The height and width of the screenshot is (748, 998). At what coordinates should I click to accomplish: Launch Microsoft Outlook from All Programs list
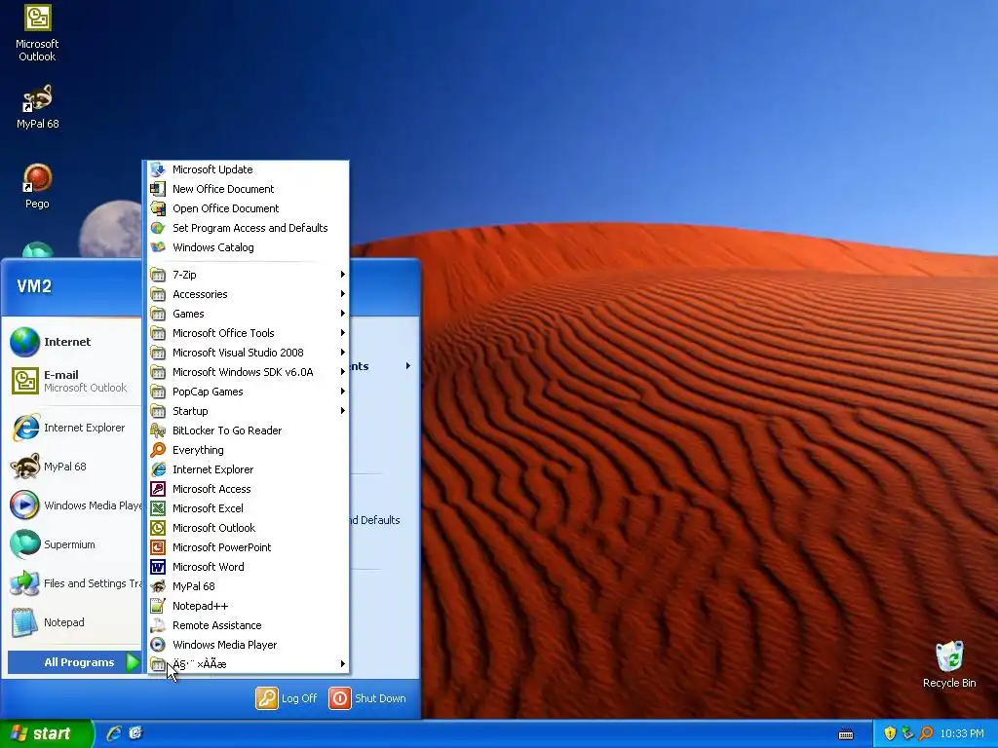247,528
